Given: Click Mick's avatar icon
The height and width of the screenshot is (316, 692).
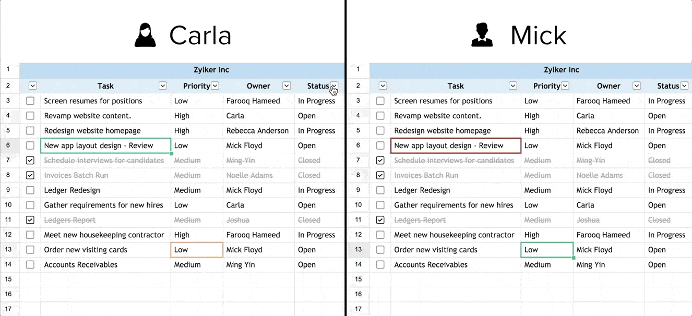Looking at the screenshot, I should (x=481, y=35).
